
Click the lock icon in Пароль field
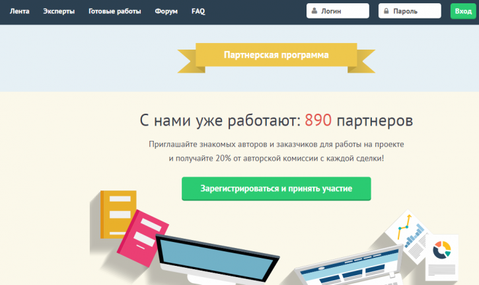[x=386, y=11]
